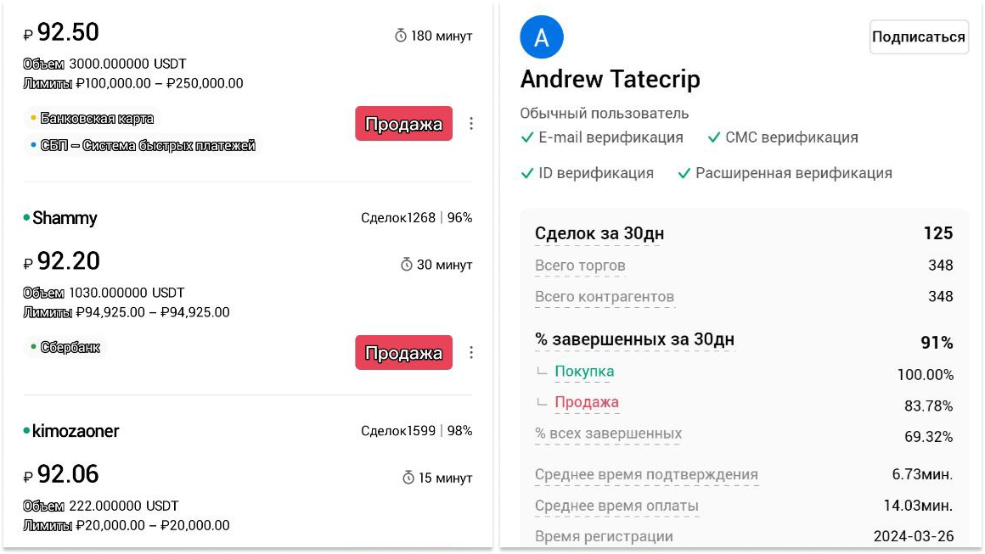
Task: Click the СМС верификация checkmark
Action: [x=714, y=137]
